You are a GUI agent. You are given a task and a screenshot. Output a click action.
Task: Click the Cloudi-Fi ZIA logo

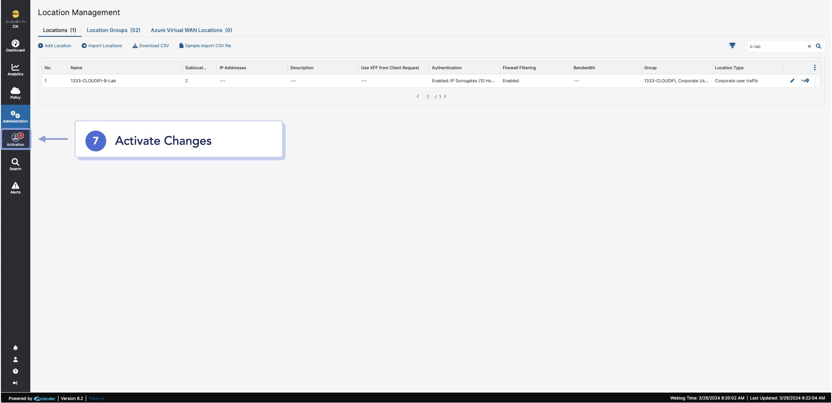[x=15, y=19]
